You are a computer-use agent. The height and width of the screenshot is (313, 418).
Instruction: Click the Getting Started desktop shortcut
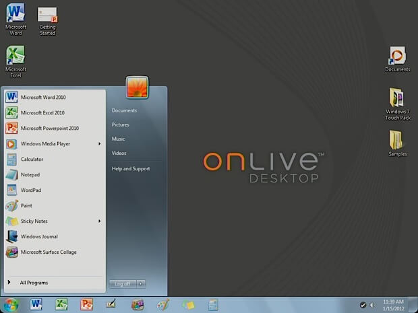pyautogui.click(x=47, y=22)
